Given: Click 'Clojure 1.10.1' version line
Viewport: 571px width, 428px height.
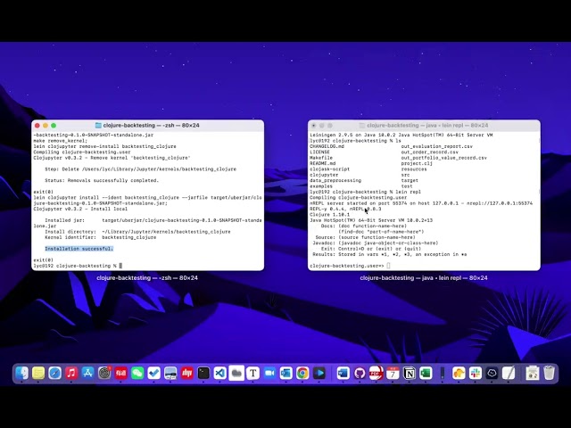Looking at the screenshot, I should [x=329, y=215].
